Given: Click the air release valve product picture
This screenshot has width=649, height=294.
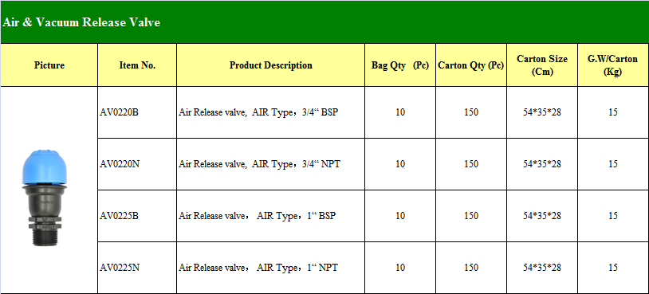Looking at the screenshot, I should (x=41, y=198).
